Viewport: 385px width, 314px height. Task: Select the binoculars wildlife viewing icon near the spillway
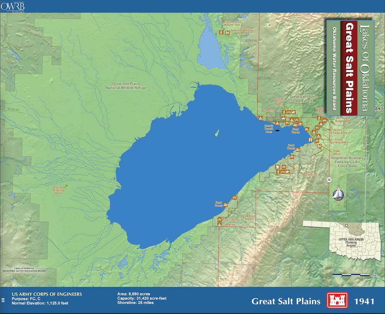point(310,139)
